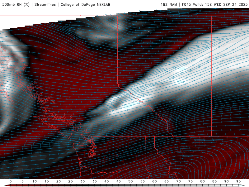Select the "50" humidity scale number

tap(130, 181)
